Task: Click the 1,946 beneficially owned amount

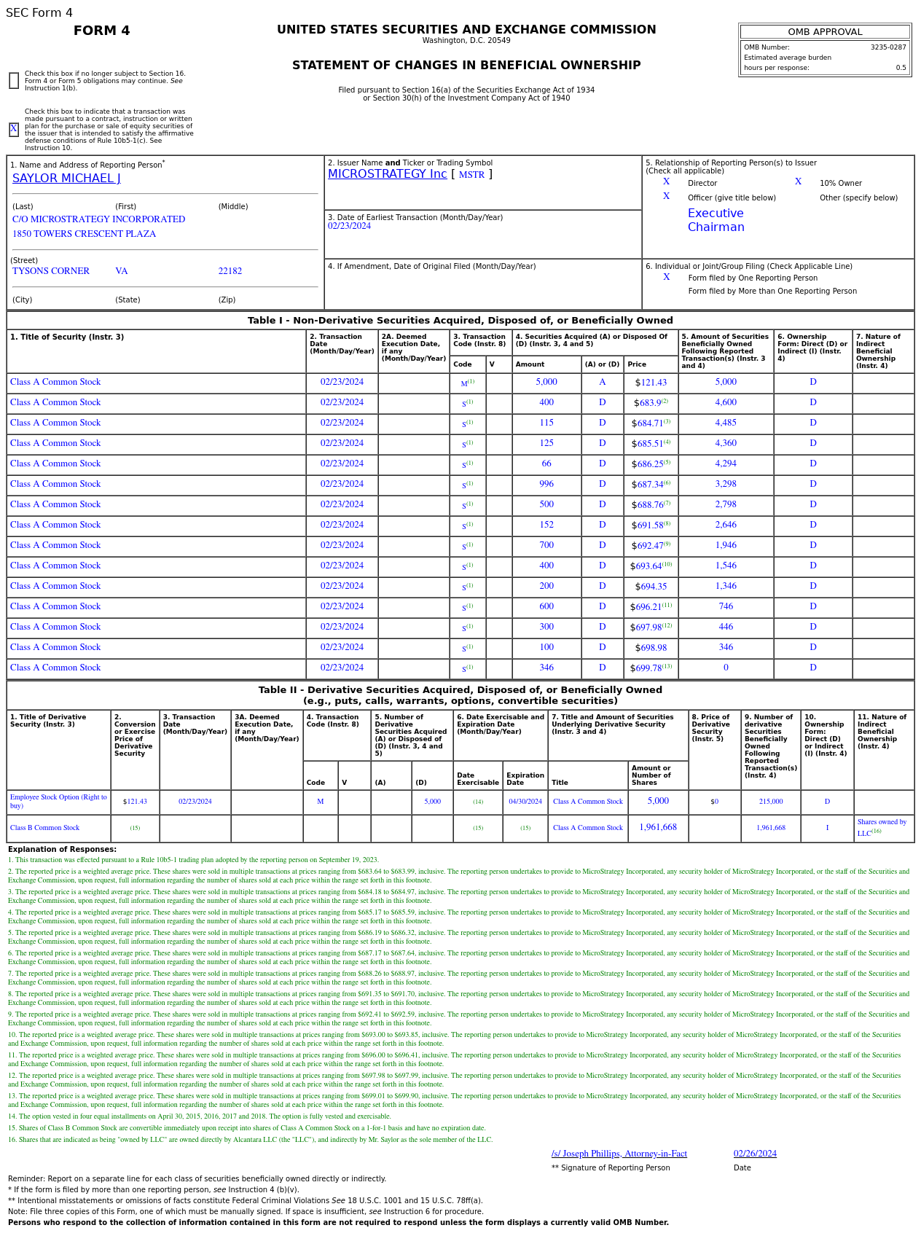Action: 726,545
